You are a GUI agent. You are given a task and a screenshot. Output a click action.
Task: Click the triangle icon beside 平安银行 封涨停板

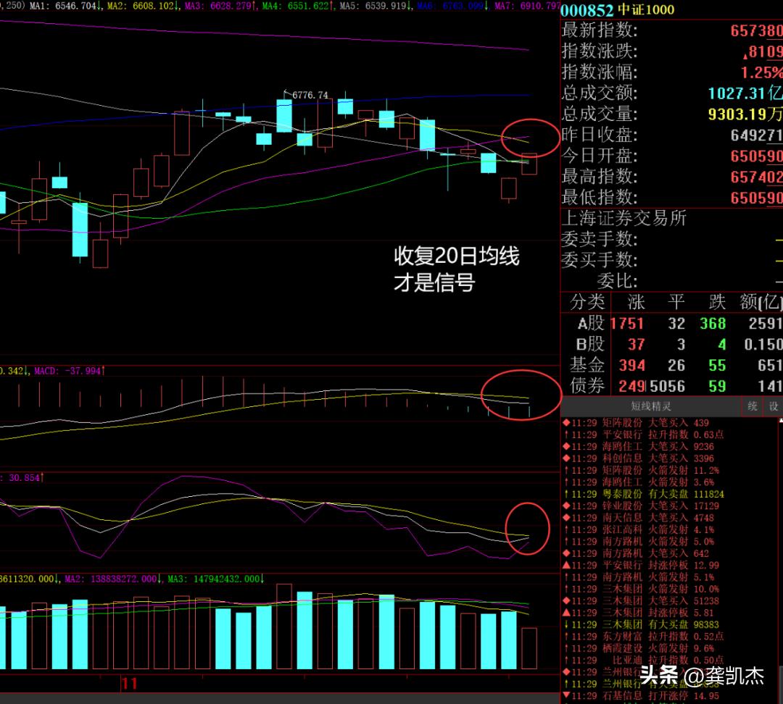pos(566,565)
